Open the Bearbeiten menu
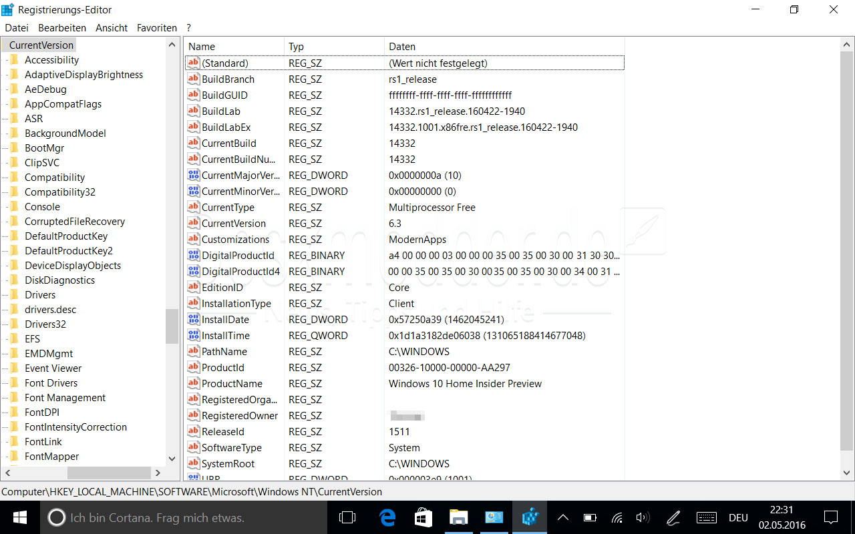This screenshot has height=534, width=855. pos(62,27)
